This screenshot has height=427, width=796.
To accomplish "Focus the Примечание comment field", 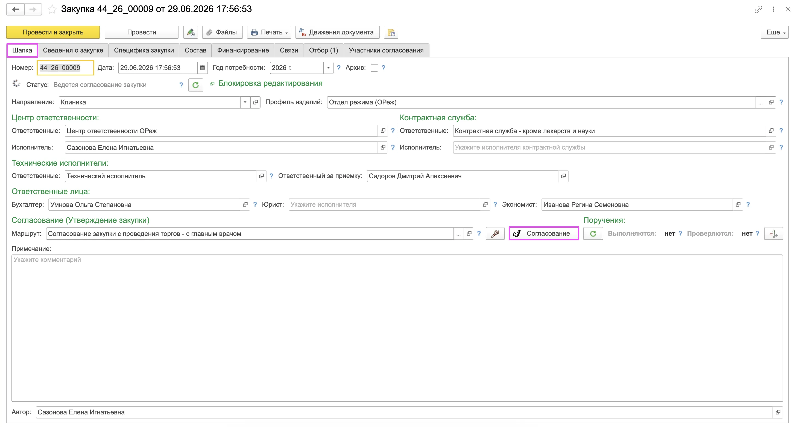I will click(397, 328).
